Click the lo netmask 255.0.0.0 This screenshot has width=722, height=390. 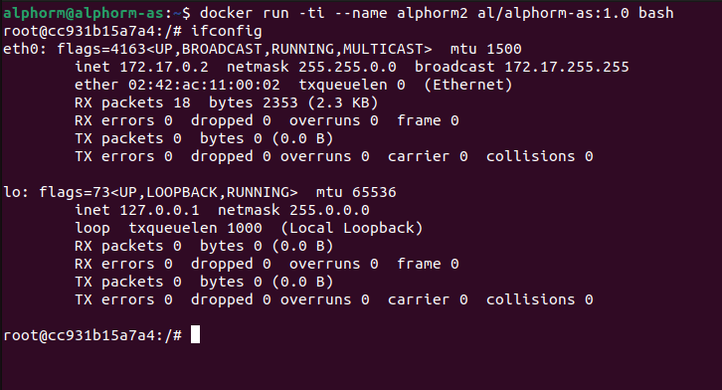coord(329,210)
